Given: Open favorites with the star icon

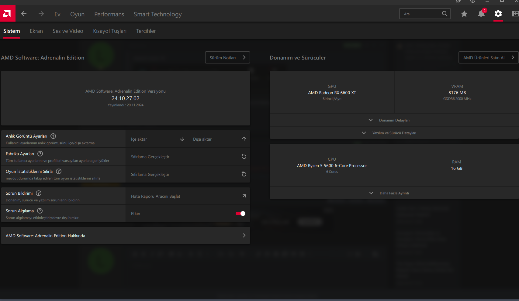Looking at the screenshot, I should pos(464,14).
